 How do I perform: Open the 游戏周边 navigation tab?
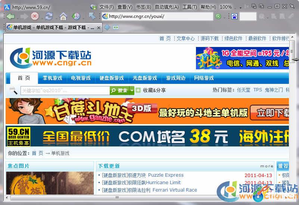click(175, 78)
